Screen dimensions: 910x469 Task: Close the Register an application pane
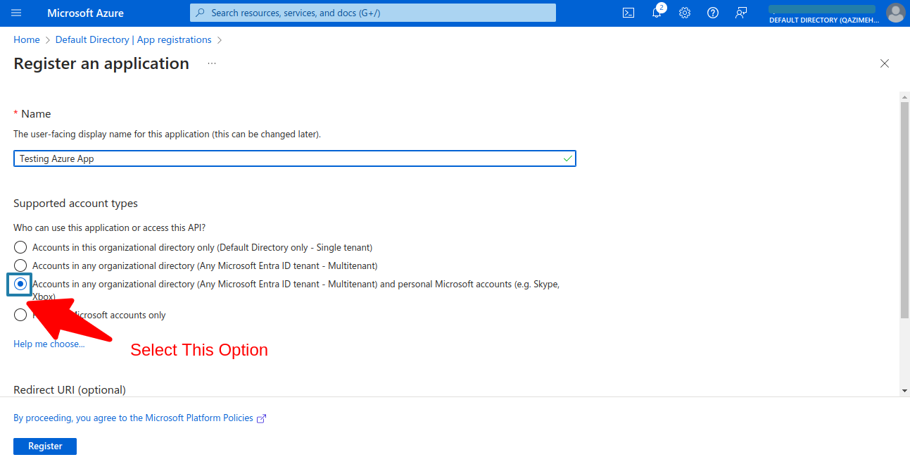tap(885, 63)
